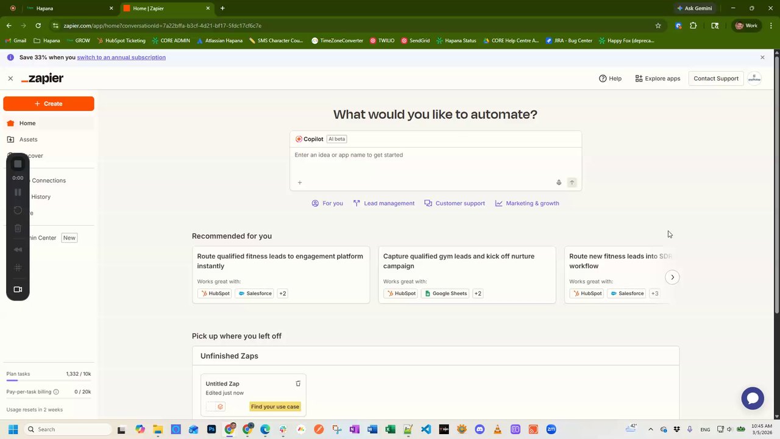The image size is (780, 439).
Task: Click the info icon beside Pay-per-task billing
Action: point(56,392)
